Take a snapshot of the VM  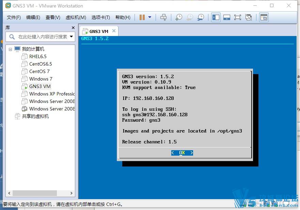(178, 17)
